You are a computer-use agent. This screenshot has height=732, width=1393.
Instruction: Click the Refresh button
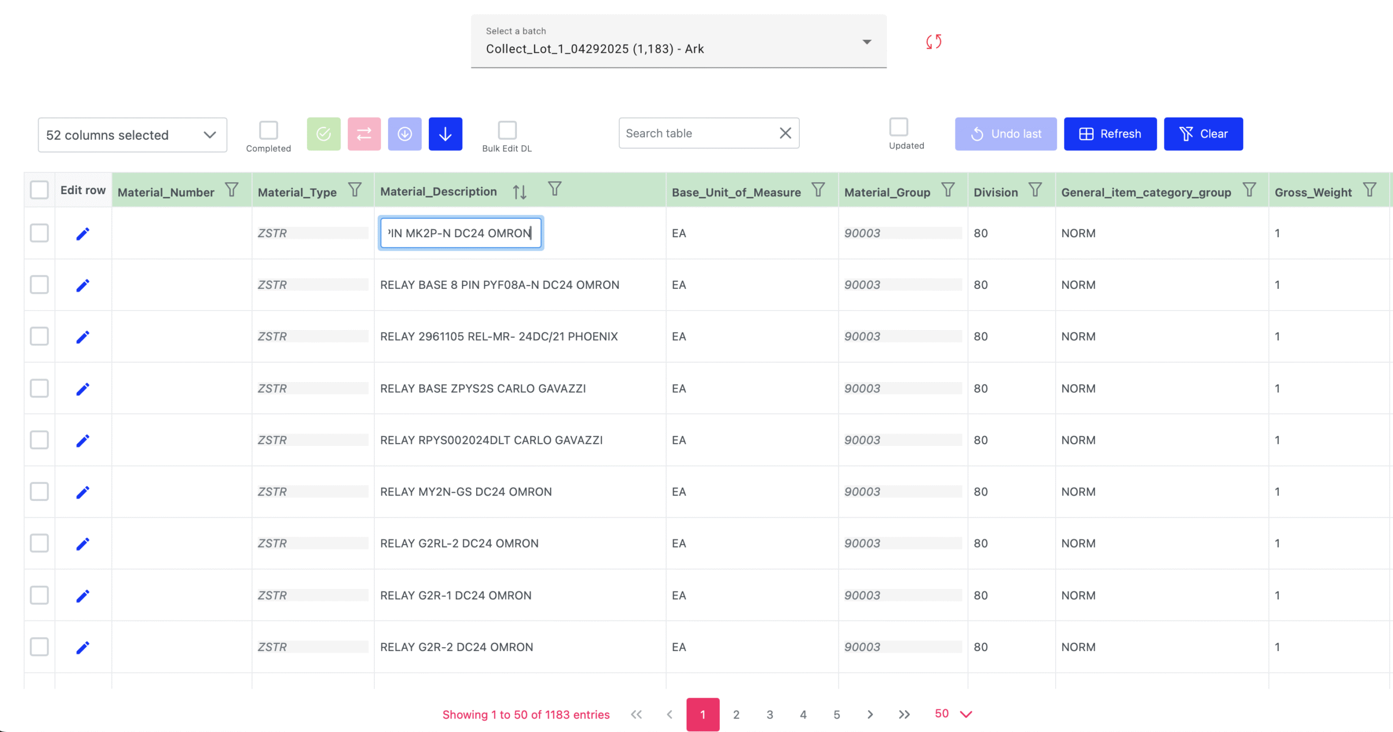(1110, 134)
